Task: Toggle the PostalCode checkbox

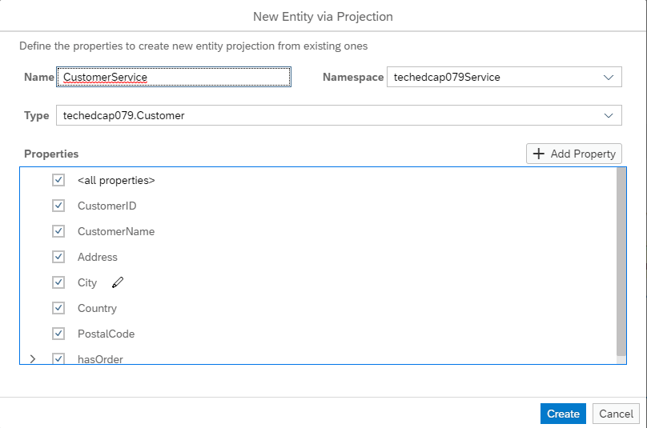Action: pyautogui.click(x=58, y=334)
